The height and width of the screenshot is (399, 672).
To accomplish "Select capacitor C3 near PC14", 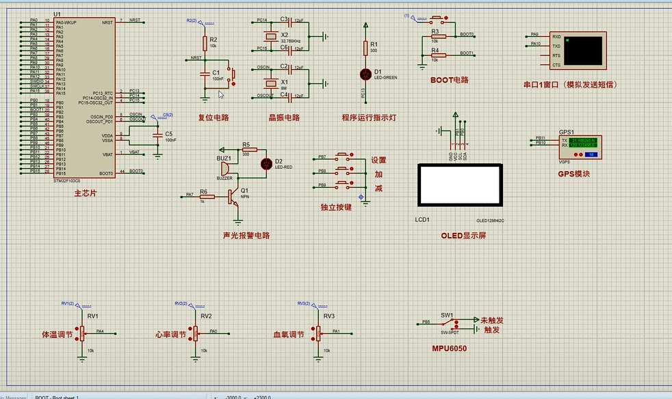I will [x=292, y=21].
